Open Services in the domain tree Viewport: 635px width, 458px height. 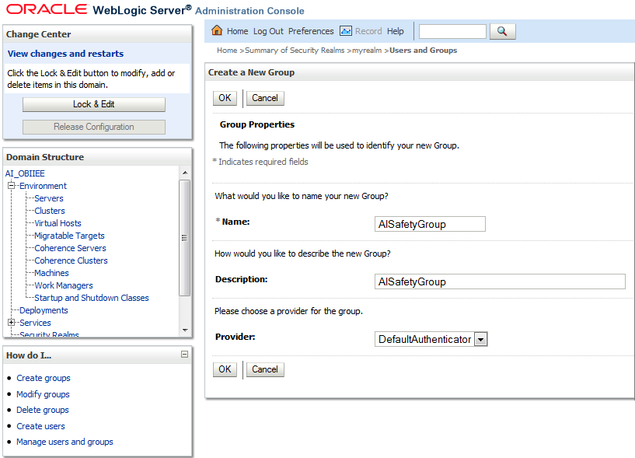pyautogui.click(x=35, y=323)
